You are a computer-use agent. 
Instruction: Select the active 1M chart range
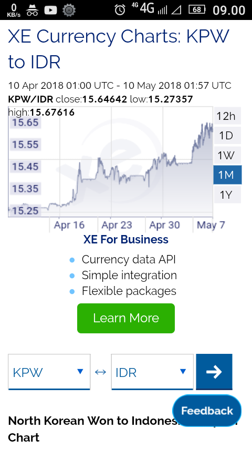[x=227, y=175]
